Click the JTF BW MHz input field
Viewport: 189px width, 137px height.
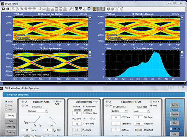[77, 124]
